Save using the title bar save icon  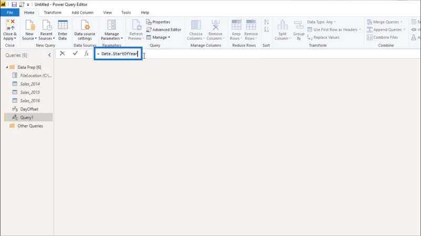14,4
